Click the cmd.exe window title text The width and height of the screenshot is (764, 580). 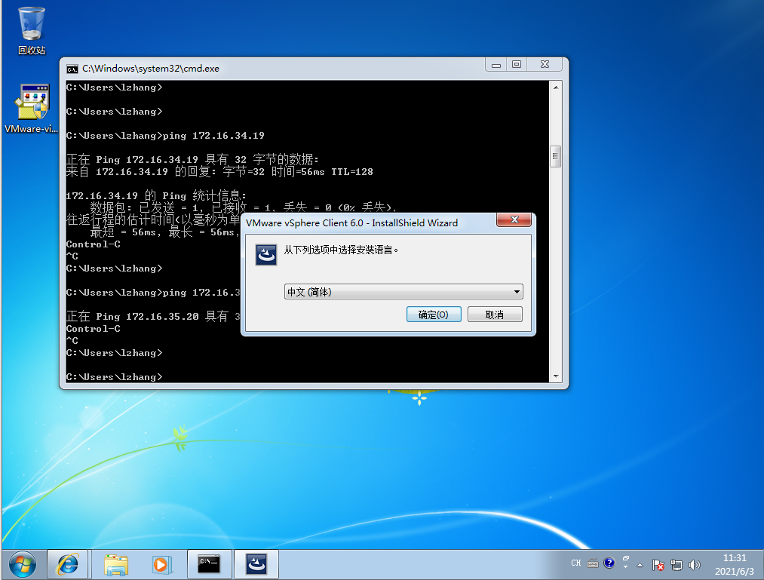tap(151, 69)
